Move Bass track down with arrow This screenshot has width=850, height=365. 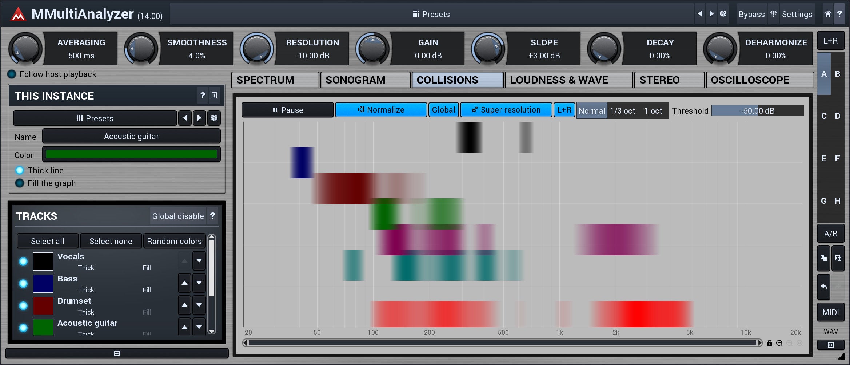199,283
